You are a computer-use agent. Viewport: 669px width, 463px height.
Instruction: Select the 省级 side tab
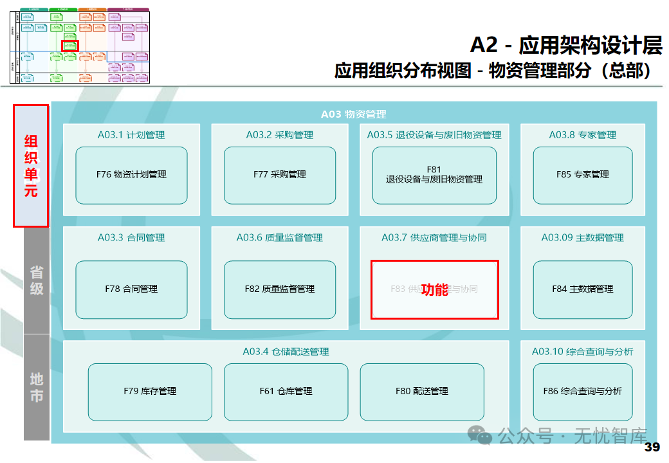37,280
